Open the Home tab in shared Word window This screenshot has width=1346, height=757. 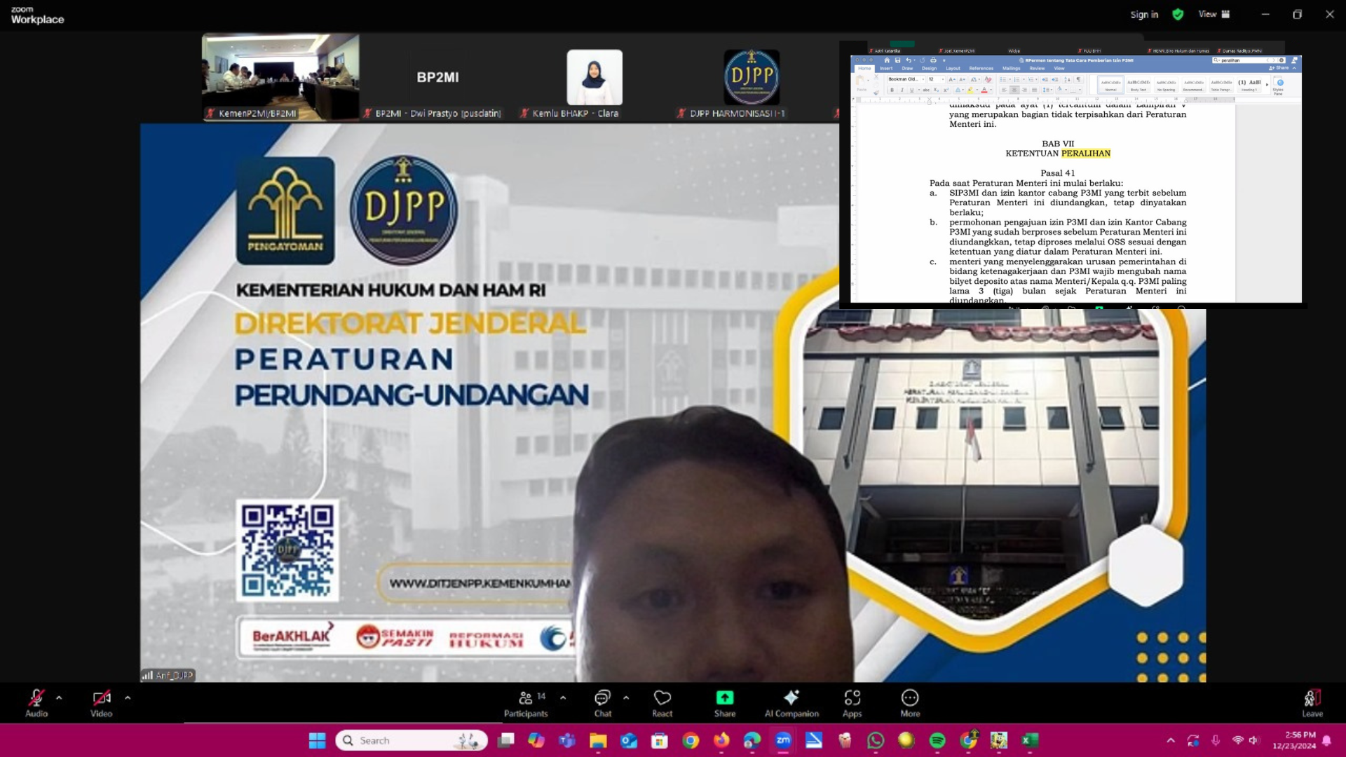(x=864, y=69)
